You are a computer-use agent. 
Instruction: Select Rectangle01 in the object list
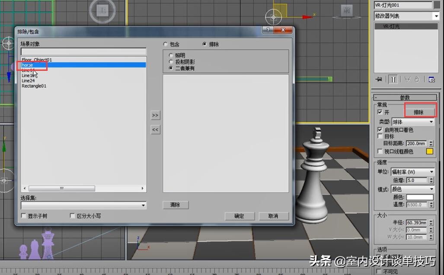click(x=34, y=85)
